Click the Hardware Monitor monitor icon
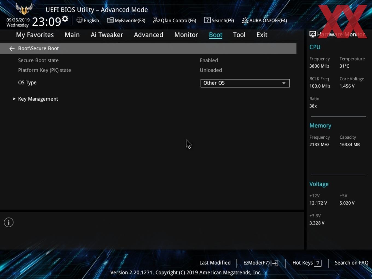 click(x=313, y=34)
